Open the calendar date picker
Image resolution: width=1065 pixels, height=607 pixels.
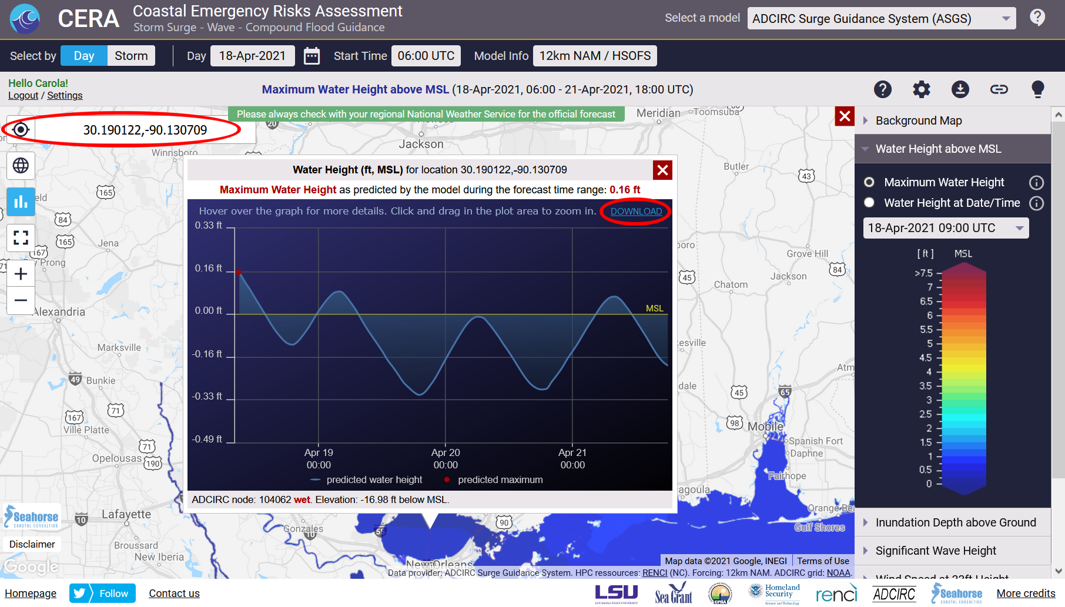(312, 55)
